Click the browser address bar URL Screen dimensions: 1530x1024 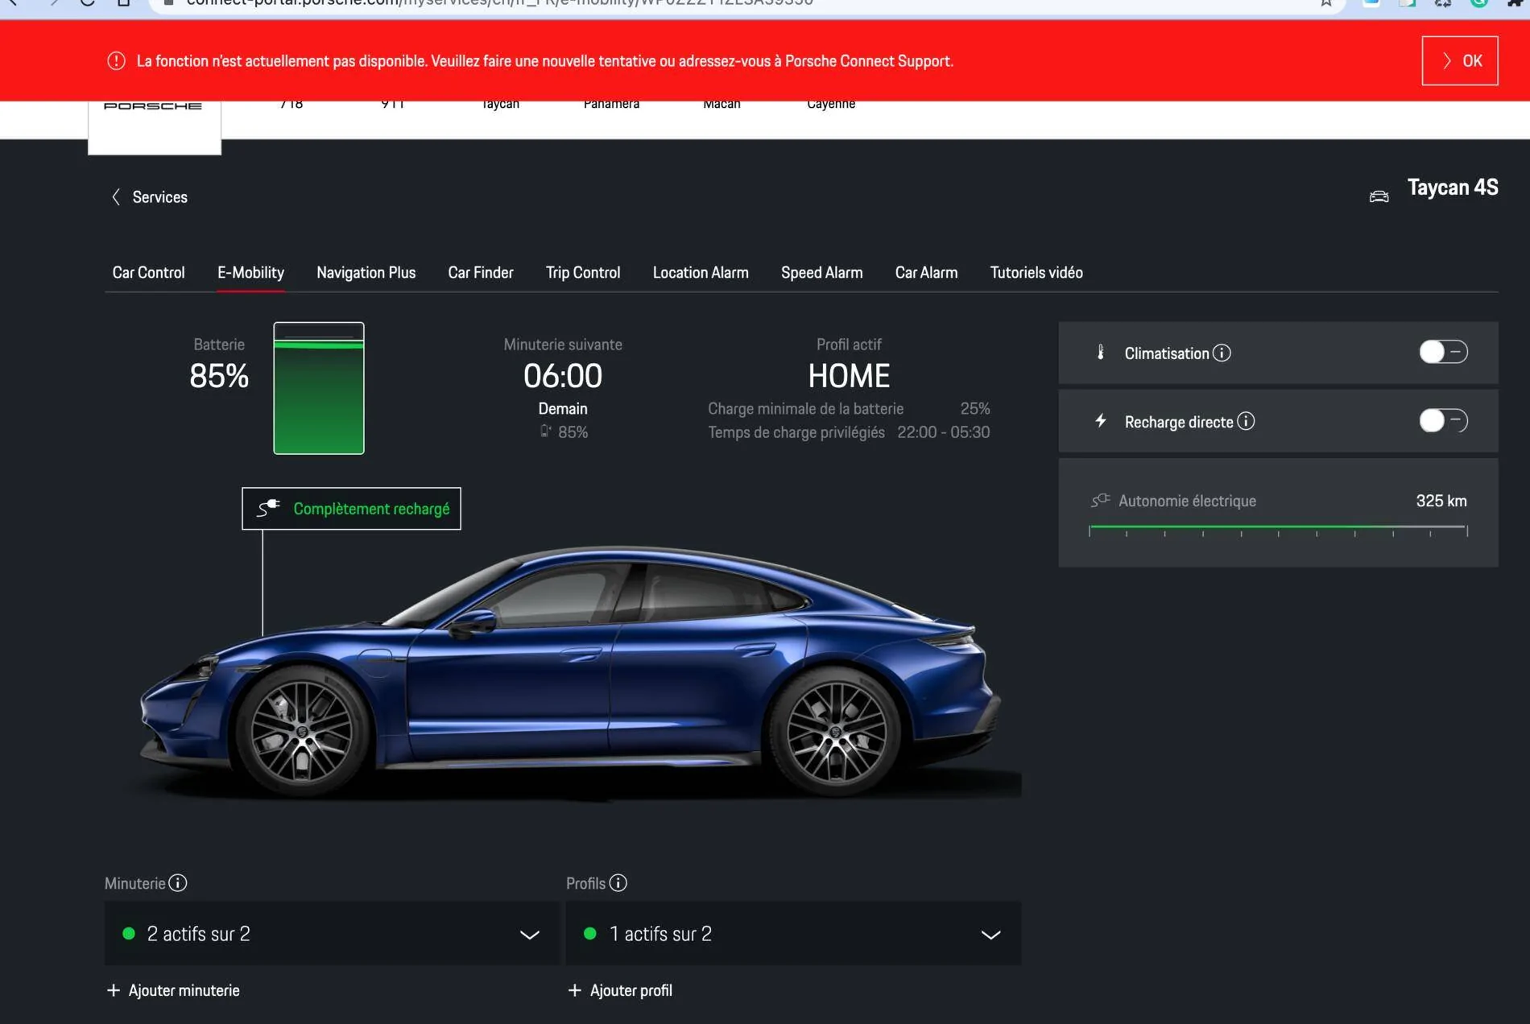499,3
